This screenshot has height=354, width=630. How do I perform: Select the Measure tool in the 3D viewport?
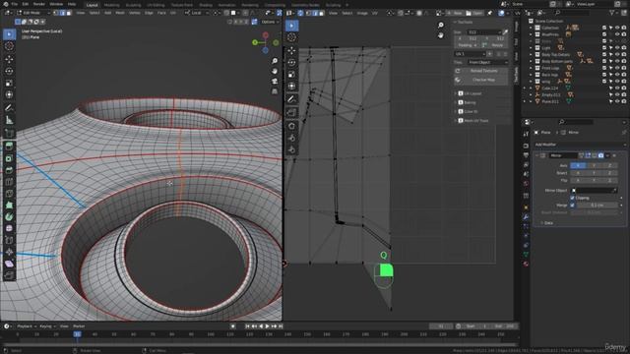tap(9, 120)
